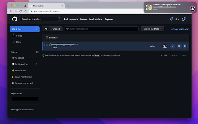Focus the Search or jump to field
The height and width of the screenshot is (124, 198).
point(41,19)
